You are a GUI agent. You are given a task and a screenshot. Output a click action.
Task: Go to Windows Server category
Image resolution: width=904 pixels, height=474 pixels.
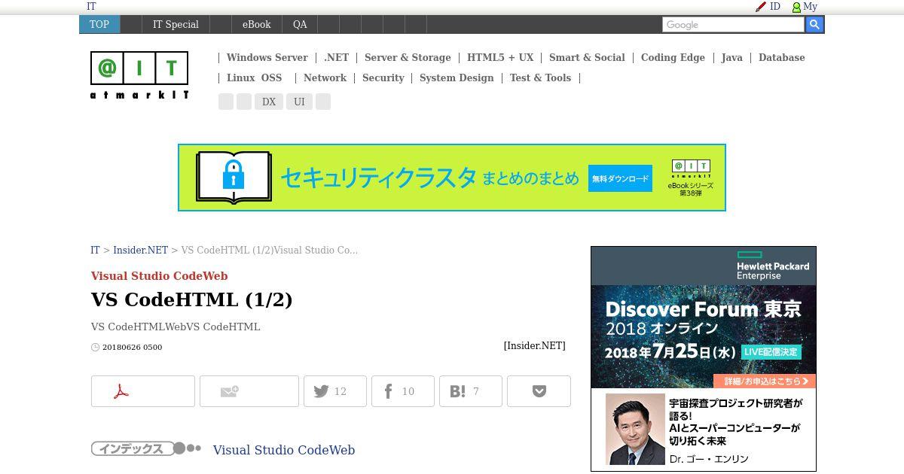[267, 57]
